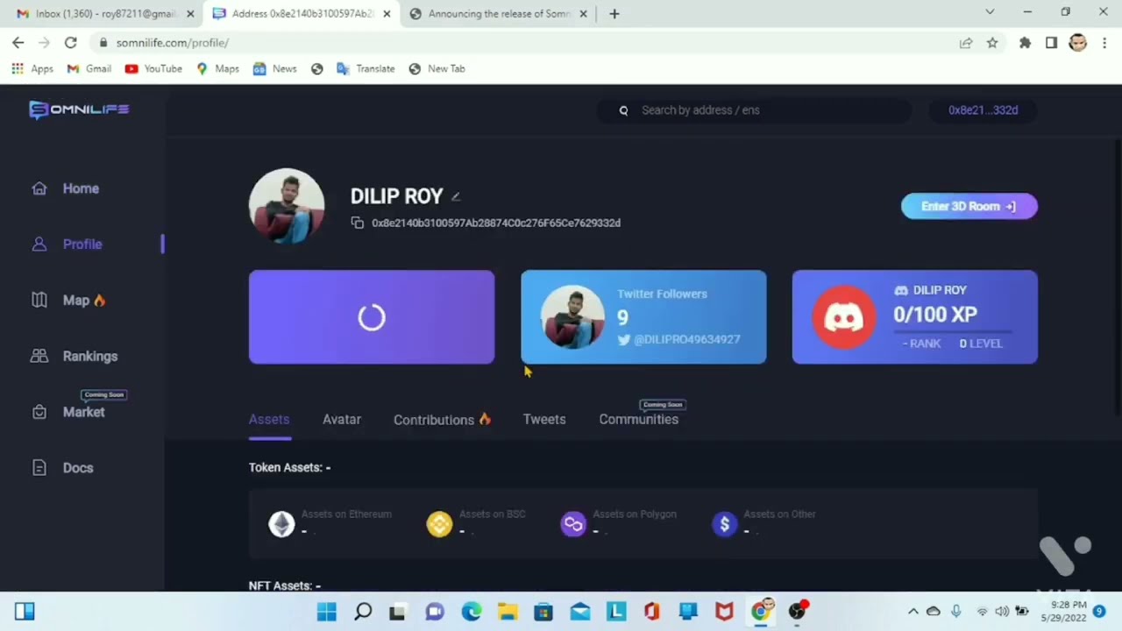Click the Profile person icon
The image size is (1122, 631).
point(39,245)
